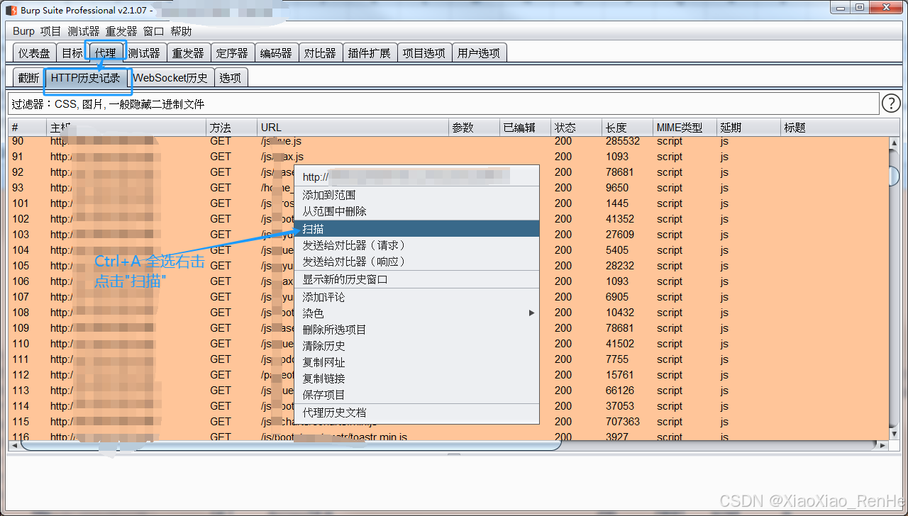The image size is (908, 516).
Task: Choose 代理历史文档 in context menu
Action: 417,413
